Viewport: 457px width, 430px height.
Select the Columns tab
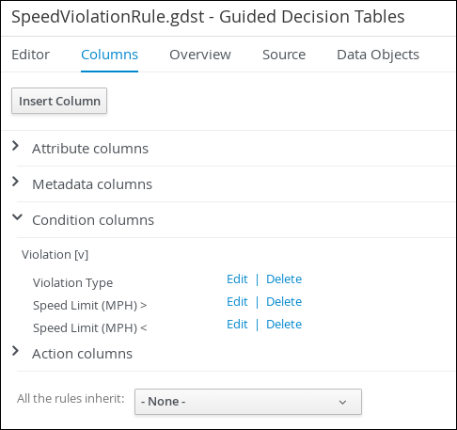click(109, 55)
